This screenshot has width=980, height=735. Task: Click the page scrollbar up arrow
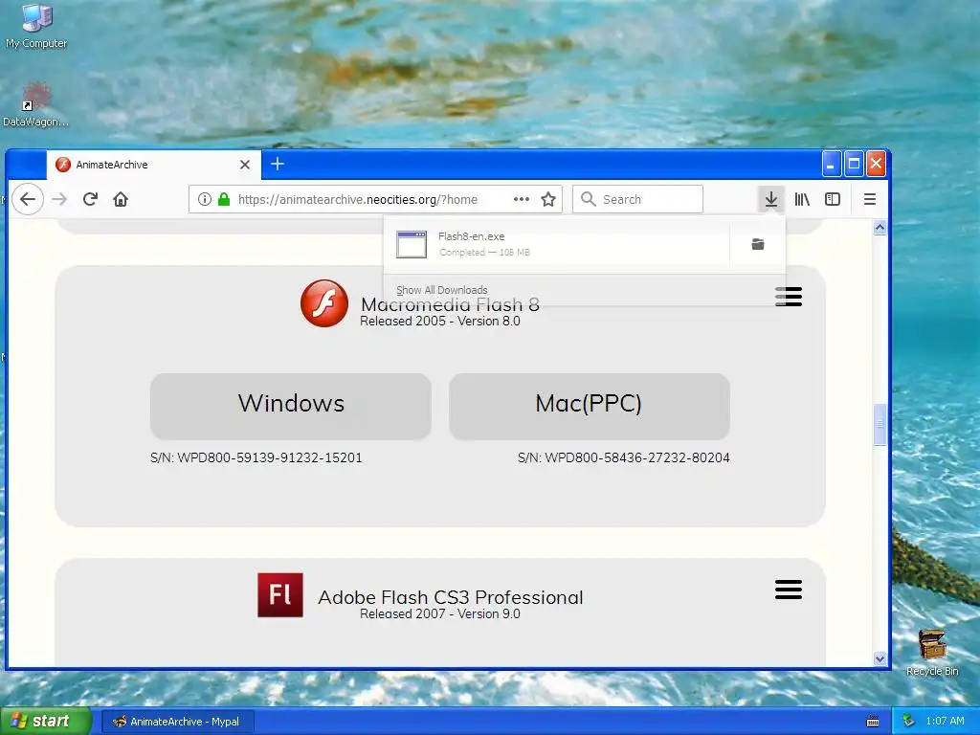click(880, 228)
